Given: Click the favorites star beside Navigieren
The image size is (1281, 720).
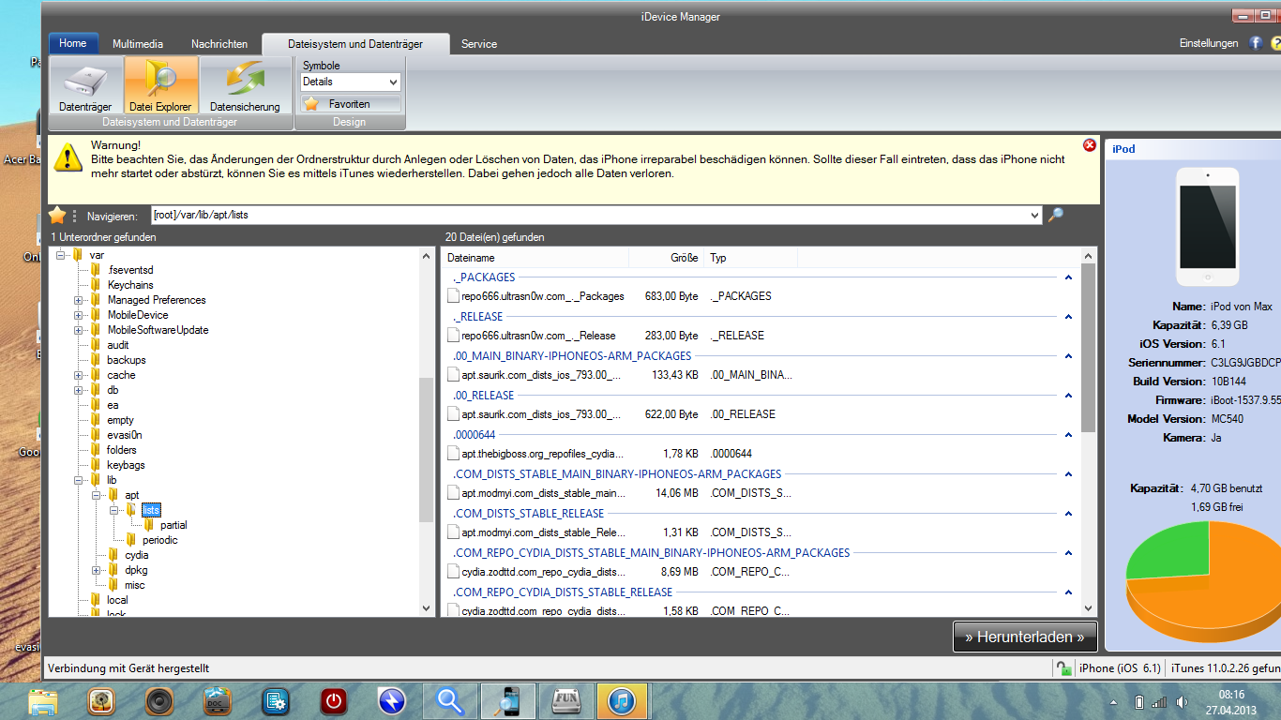Looking at the screenshot, I should [57, 215].
